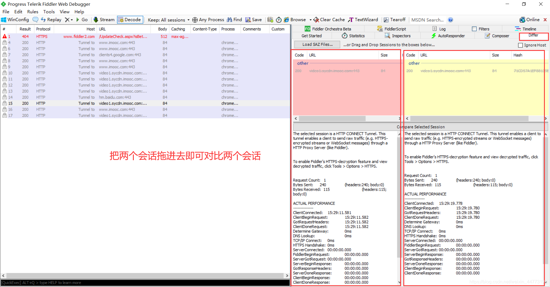The image size is (550, 287).
Task: Open WinConfig from the toolbar
Action: tap(15, 20)
